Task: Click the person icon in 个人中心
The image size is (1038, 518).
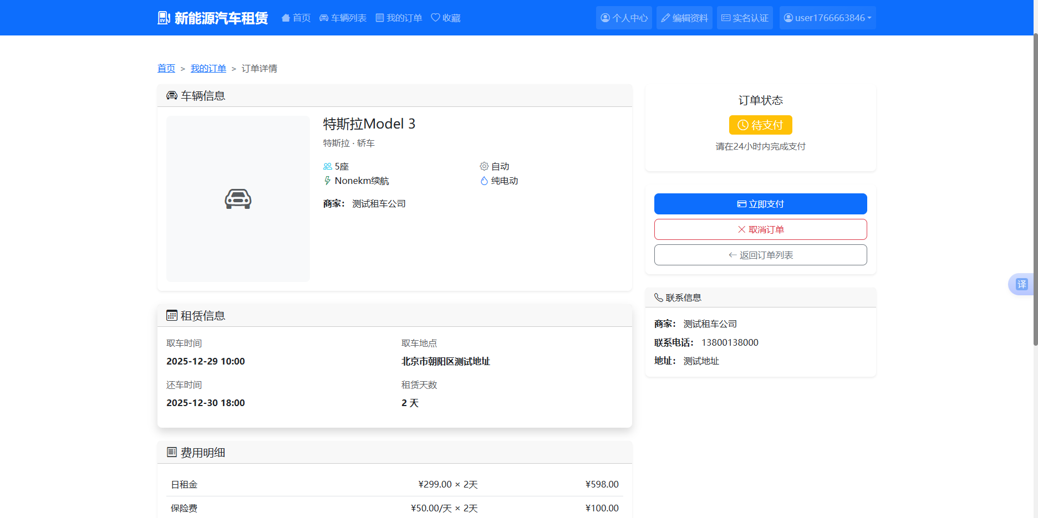Action: [x=605, y=18]
